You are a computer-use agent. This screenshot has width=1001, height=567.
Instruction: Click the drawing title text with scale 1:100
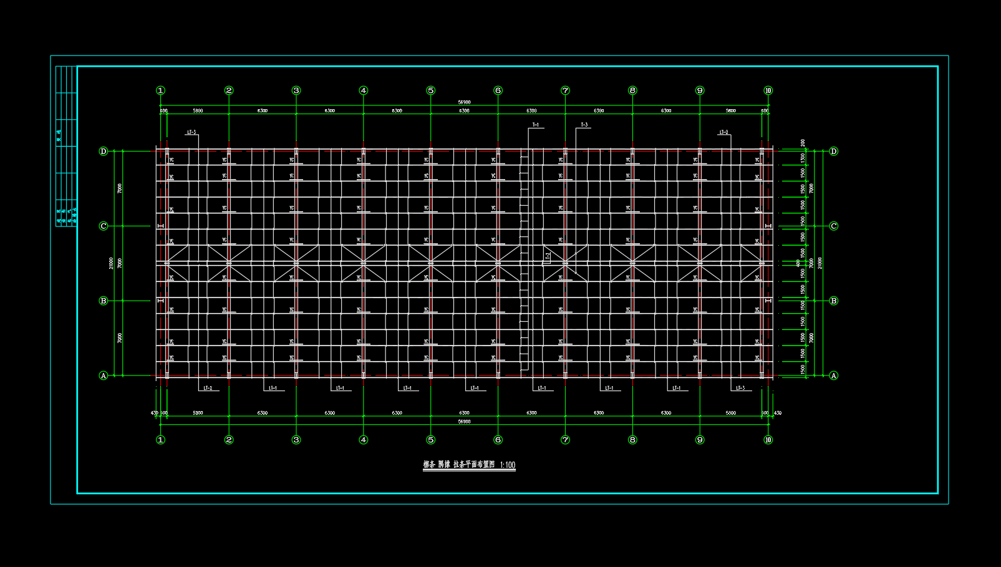469,465
